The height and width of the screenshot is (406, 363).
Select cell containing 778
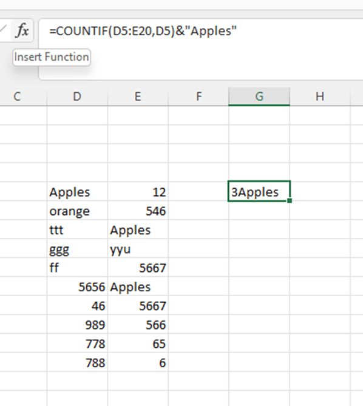coord(77,343)
